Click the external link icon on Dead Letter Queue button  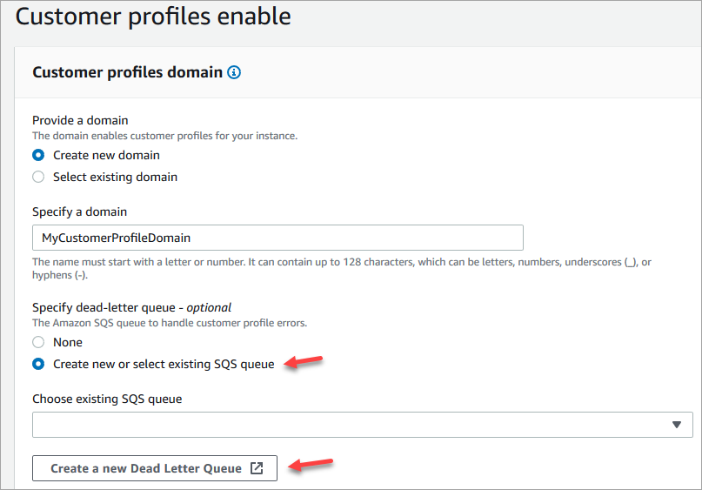point(257,468)
